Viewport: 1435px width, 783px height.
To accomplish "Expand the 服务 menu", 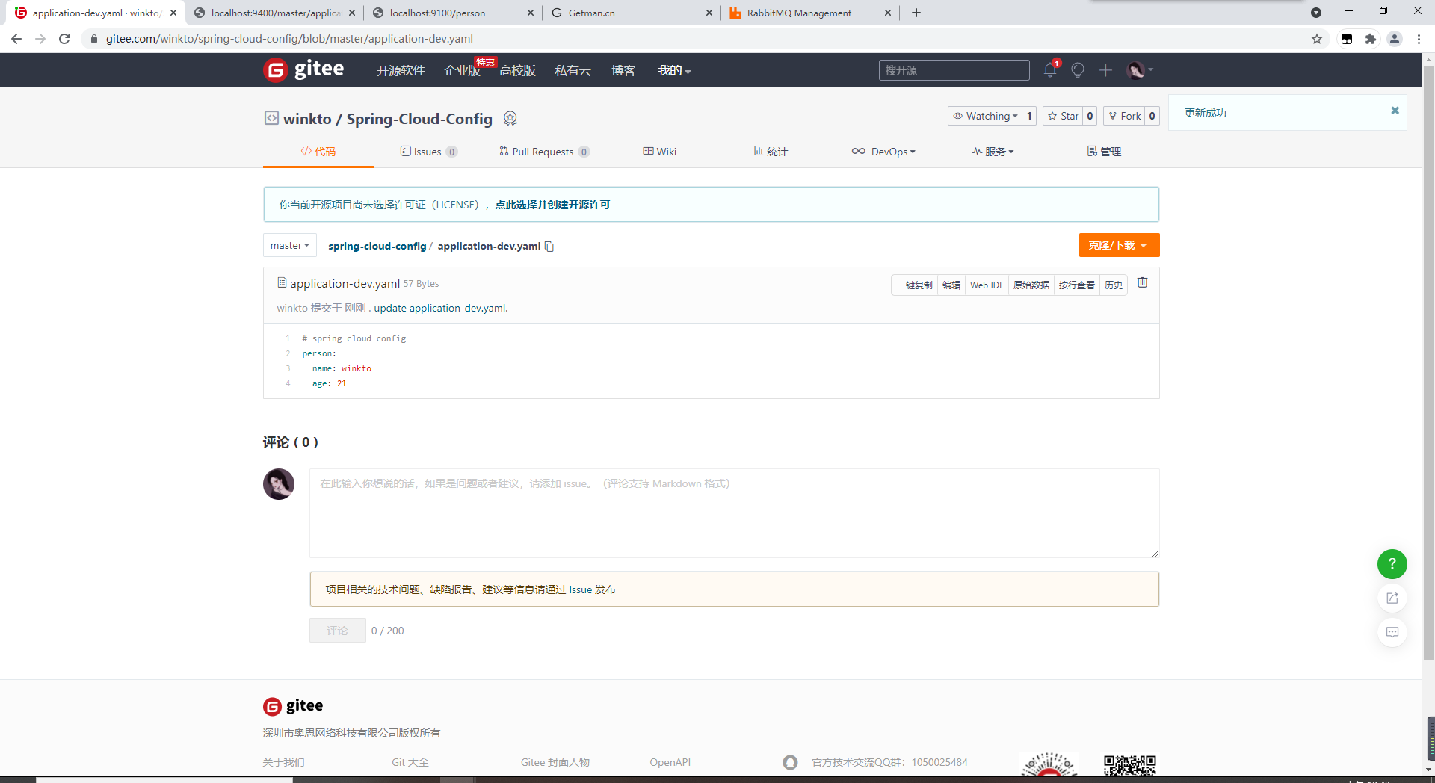I will point(993,152).
